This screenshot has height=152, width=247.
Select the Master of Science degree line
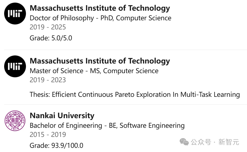click(94, 71)
